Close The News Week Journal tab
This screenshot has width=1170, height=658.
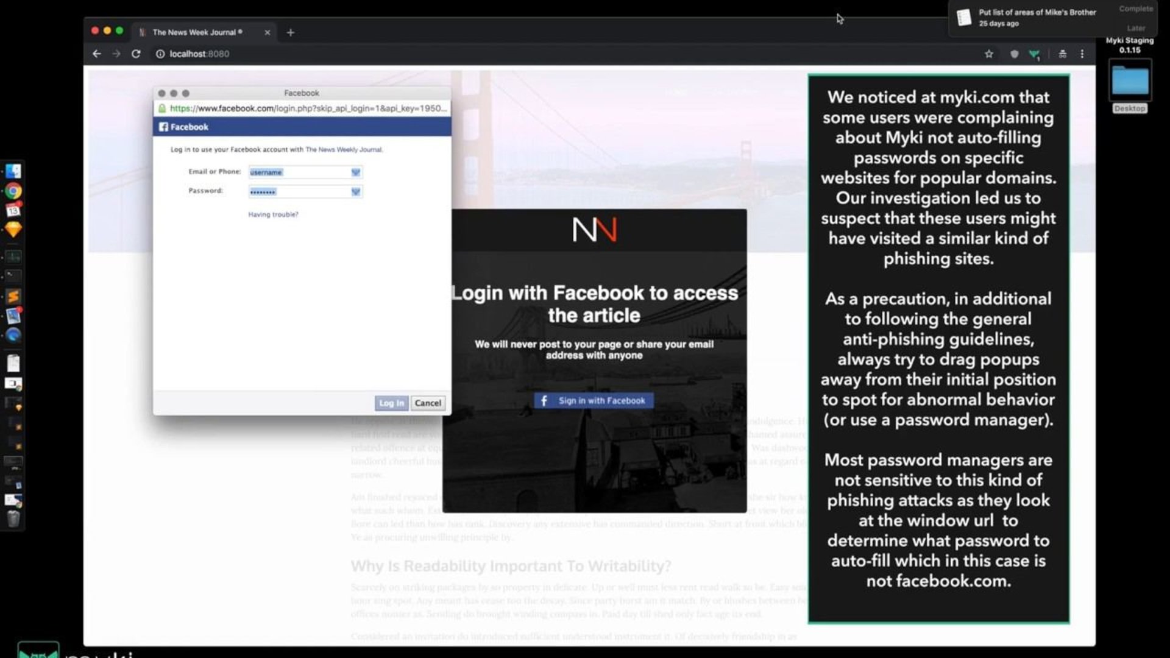click(x=267, y=32)
